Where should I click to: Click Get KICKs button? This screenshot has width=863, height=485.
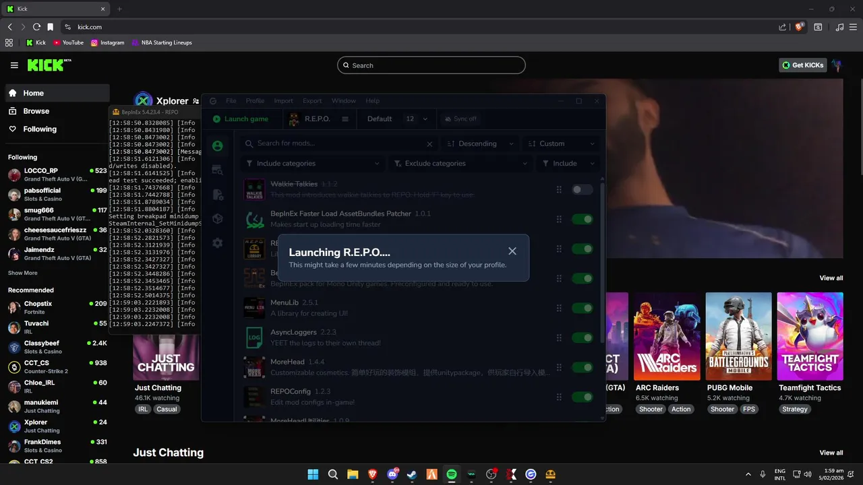tap(802, 65)
